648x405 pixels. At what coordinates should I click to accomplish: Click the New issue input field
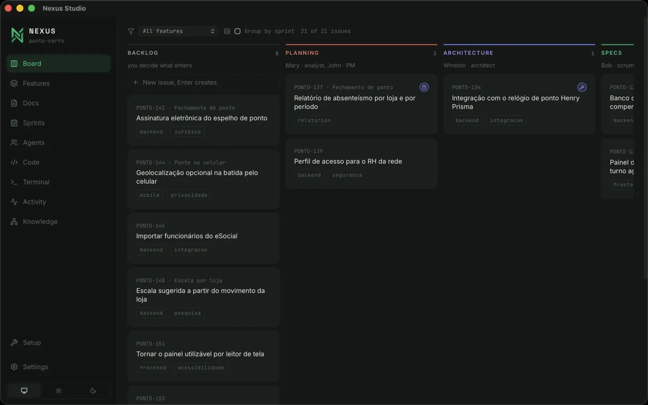(x=203, y=83)
